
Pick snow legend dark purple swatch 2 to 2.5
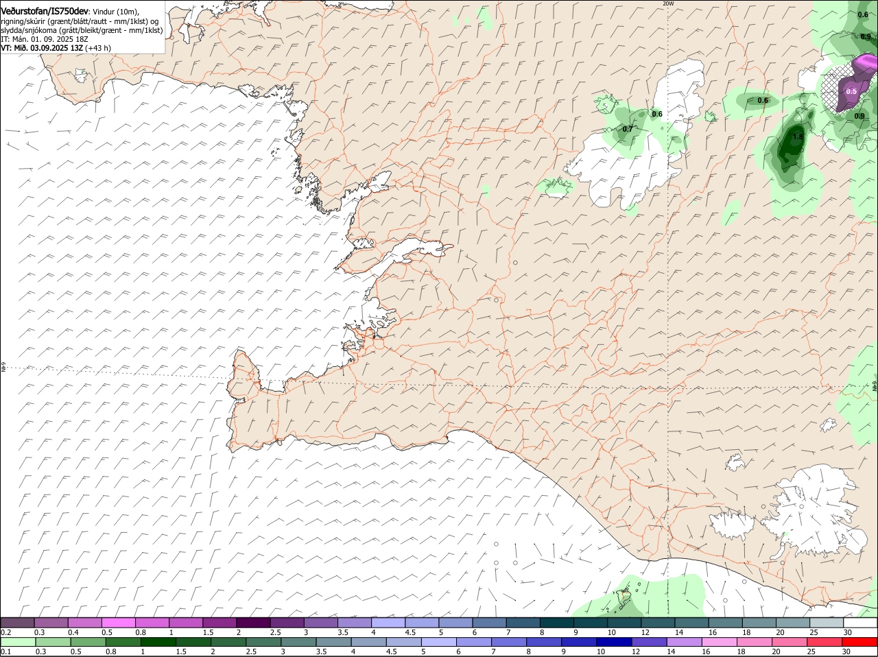253,623
